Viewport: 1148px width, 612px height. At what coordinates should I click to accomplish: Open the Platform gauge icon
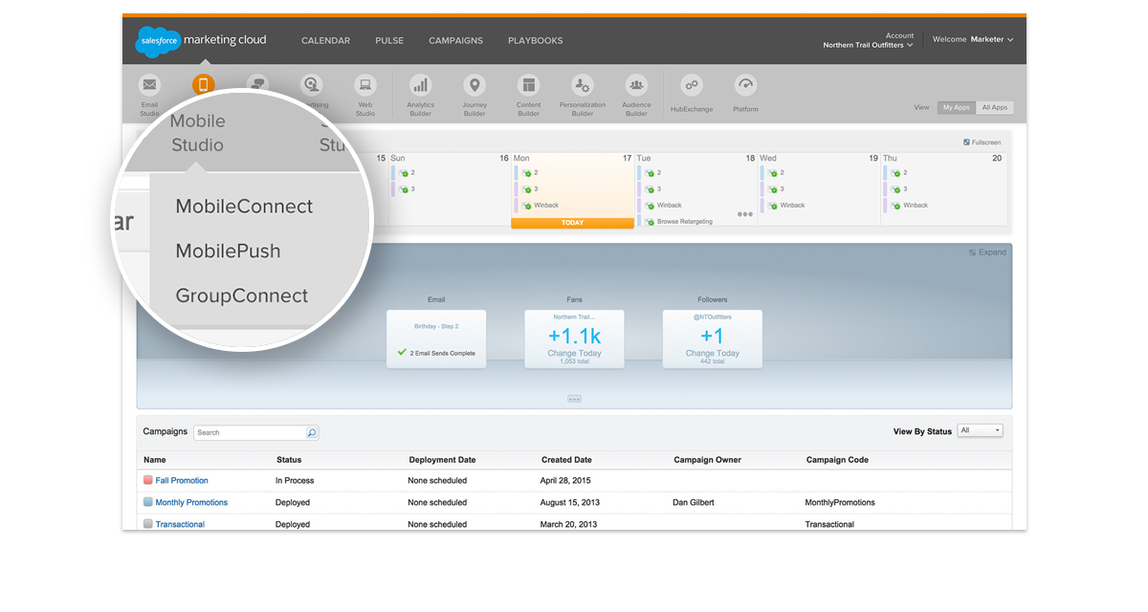pos(746,84)
